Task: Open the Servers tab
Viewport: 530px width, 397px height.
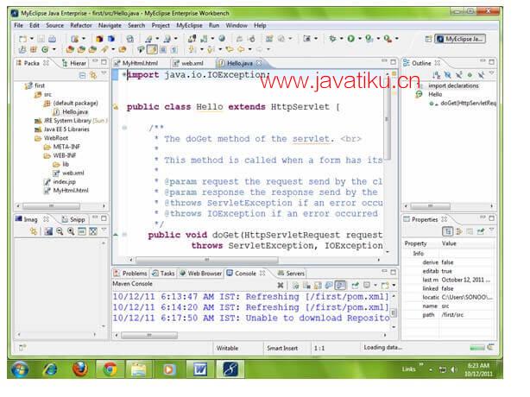Action: 292,274
